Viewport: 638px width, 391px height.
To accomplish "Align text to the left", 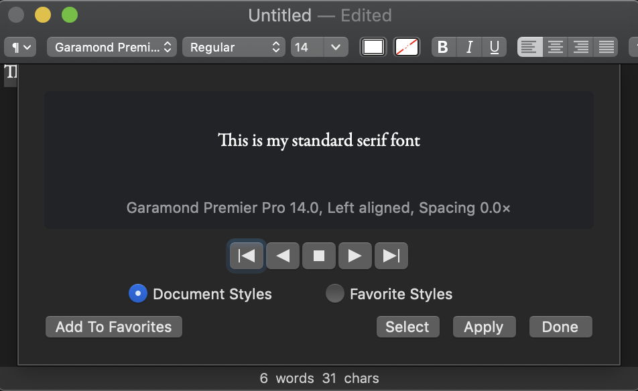I will pyautogui.click(x=529, y=47).
